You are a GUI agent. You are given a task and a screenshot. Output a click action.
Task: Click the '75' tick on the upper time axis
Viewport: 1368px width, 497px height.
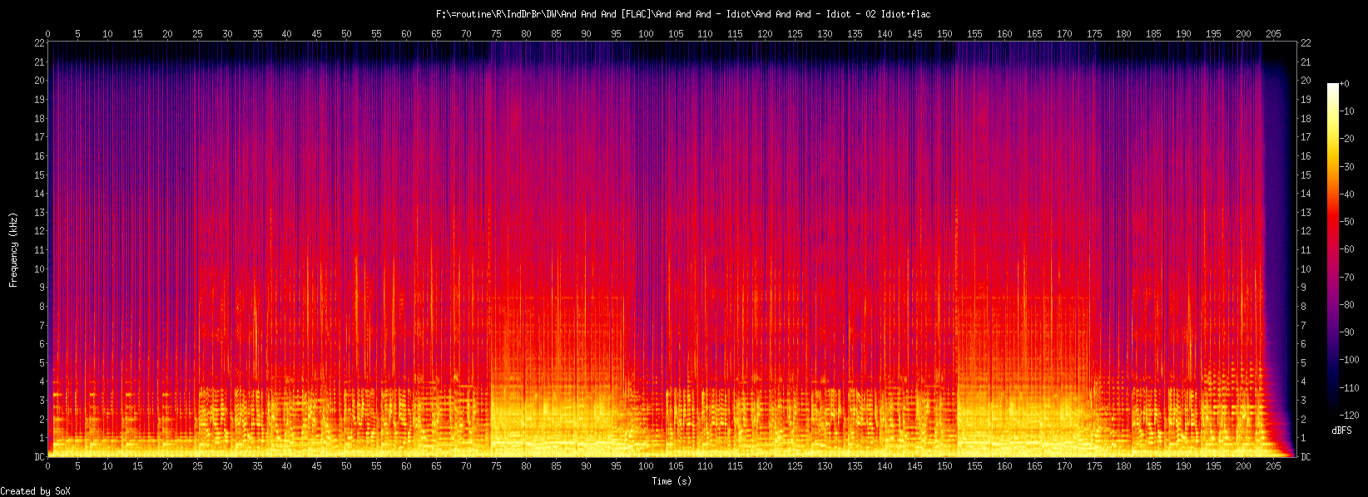pyautogui.click(x=496, y=34)
